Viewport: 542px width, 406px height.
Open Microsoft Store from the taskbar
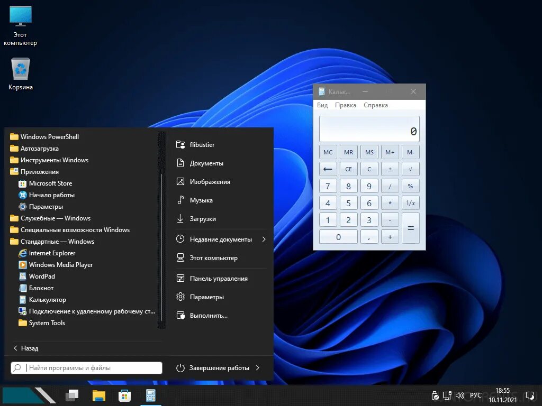[x=124, y=395]
